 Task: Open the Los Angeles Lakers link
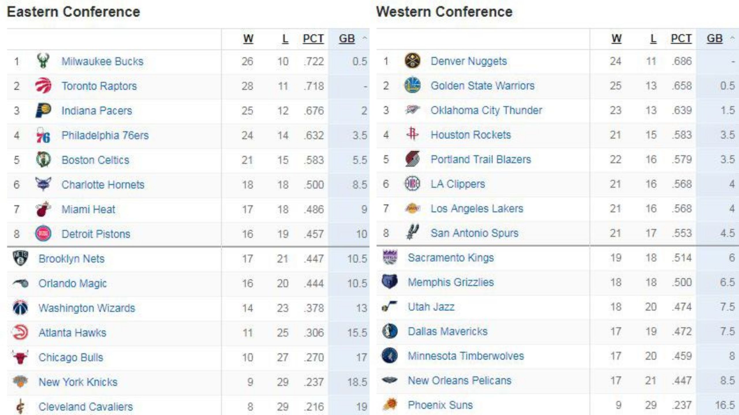click(x=477, y=208)
